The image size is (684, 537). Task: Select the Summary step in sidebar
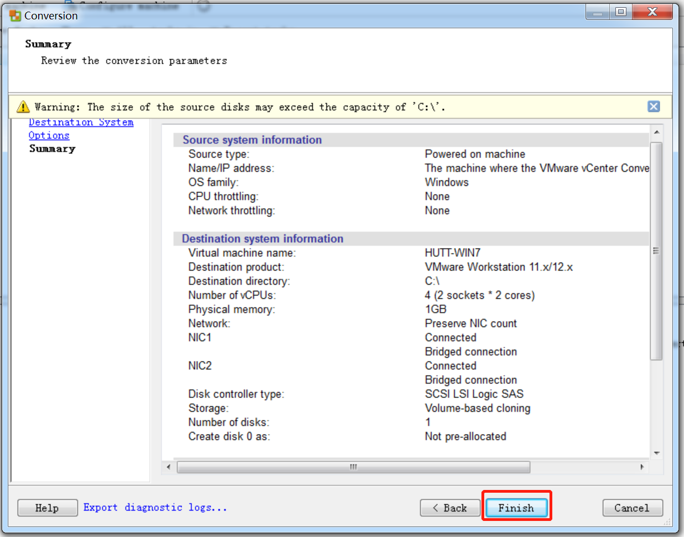coord(52,148)
